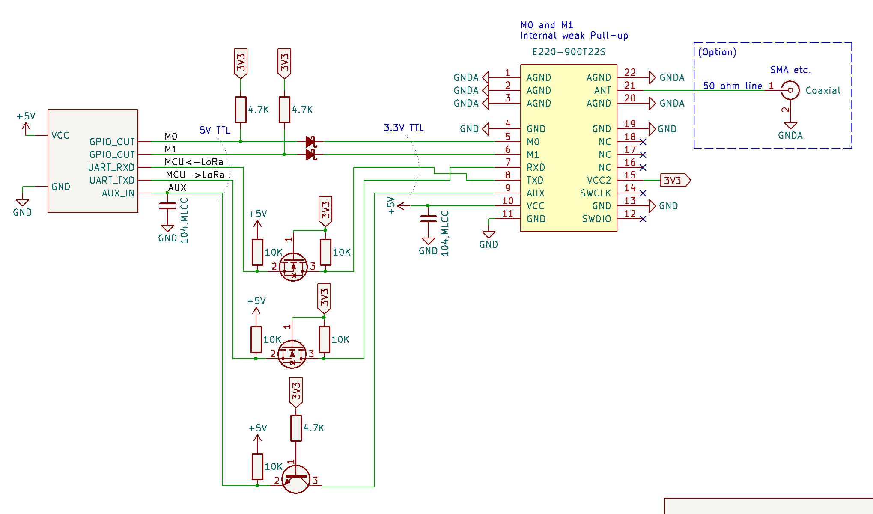
Task: Click the "VCC2" pin label on the module
Action: [599, 180]
